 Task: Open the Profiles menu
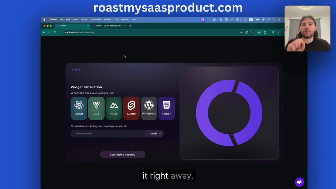tap(108, 19)
